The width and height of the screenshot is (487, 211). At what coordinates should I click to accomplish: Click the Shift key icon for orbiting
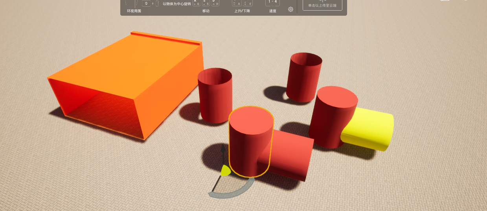146,3
